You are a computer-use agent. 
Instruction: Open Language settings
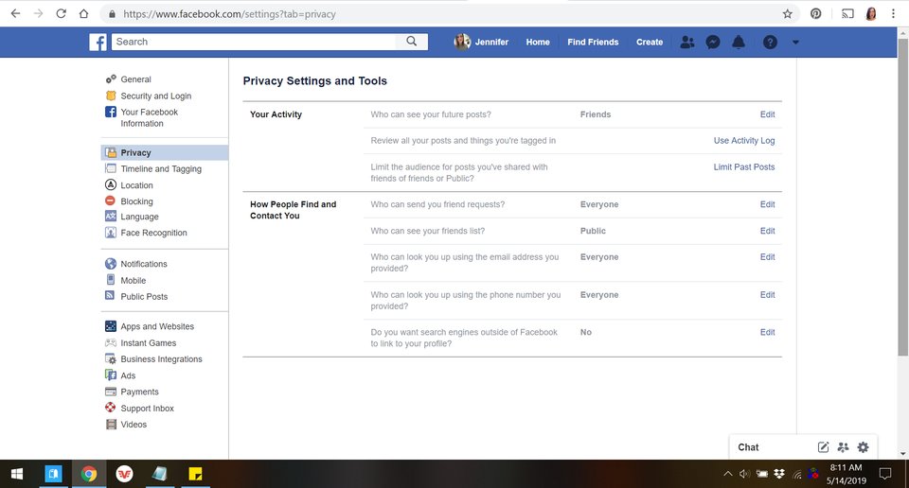[139, 217]
